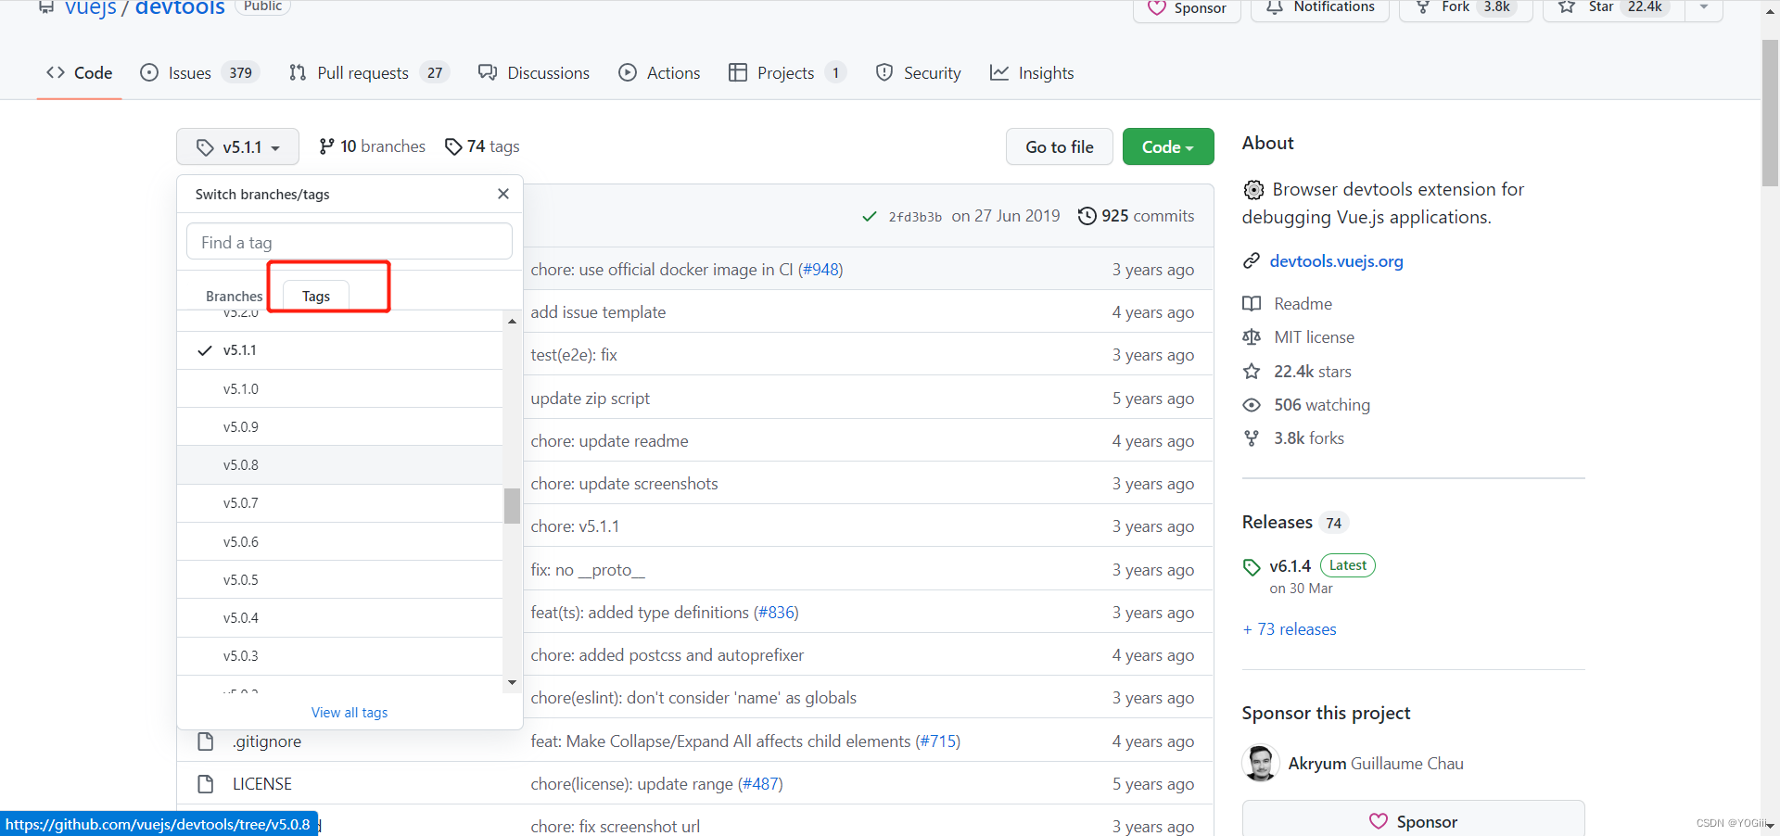This screenshot has width=1780, height=836.
Task: Open the Issues tab
Action: pos(198,73)
